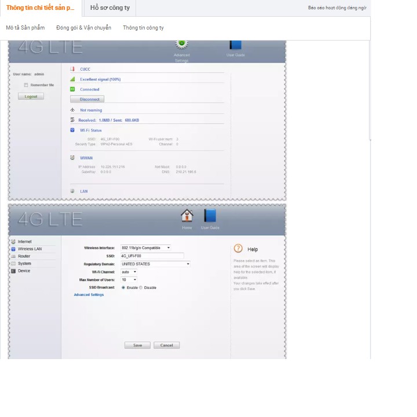Image resolution: width=417 pixels, height=417 pixels.
Task: Open the Wireless Interface dropdown
Action: 146,248
